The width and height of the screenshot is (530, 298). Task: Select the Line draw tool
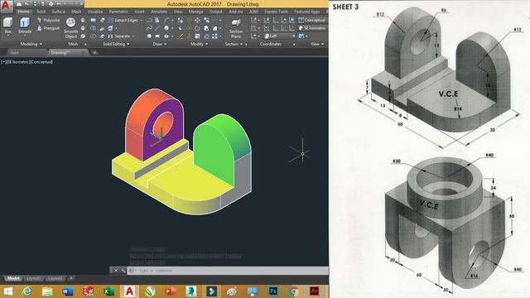pos(157,28)
